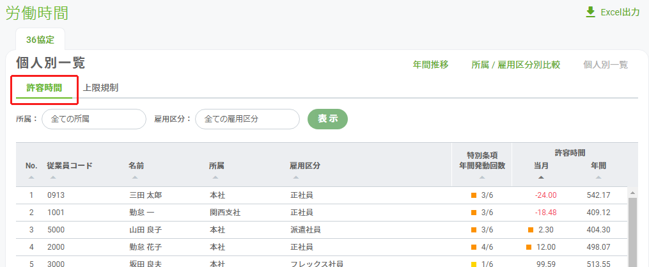Sort by 雇用区分 column arrow
Image resolution: width=649 pixels, height=267 pixels.
pyautogui.click(x=295, y=177)
